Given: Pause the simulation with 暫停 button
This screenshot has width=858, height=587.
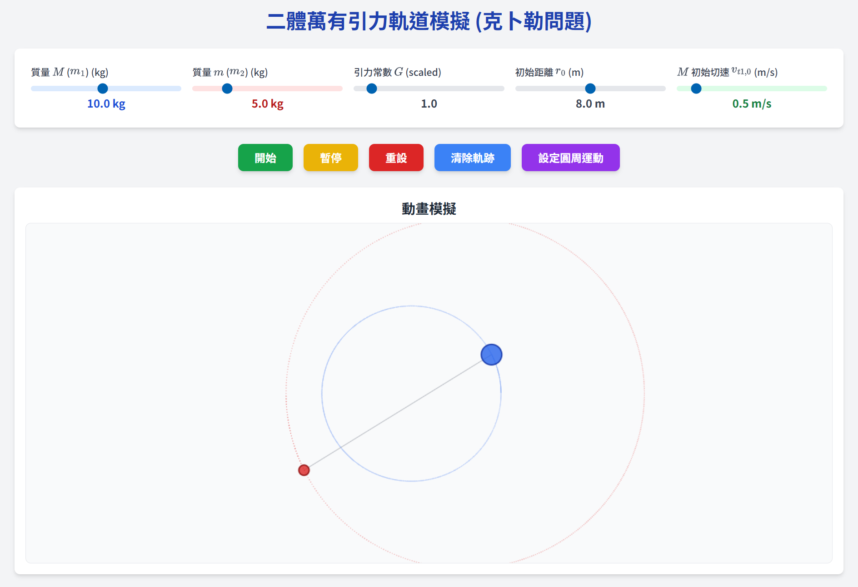Looking at the screenshot, I should click(x=330, y=158).
